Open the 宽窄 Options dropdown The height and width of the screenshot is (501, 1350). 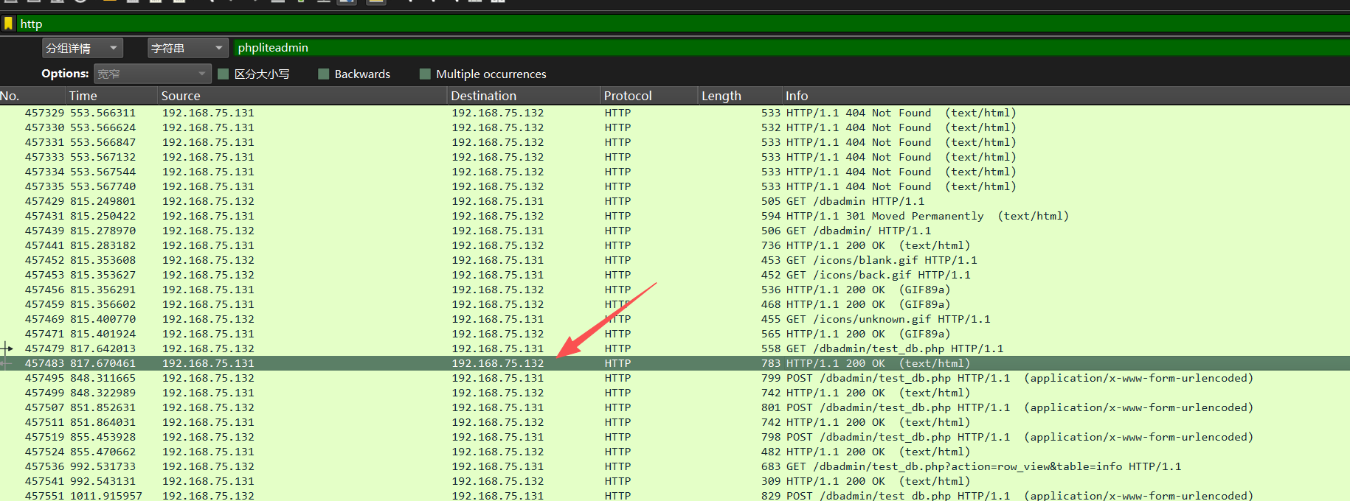tap(153, 74)
